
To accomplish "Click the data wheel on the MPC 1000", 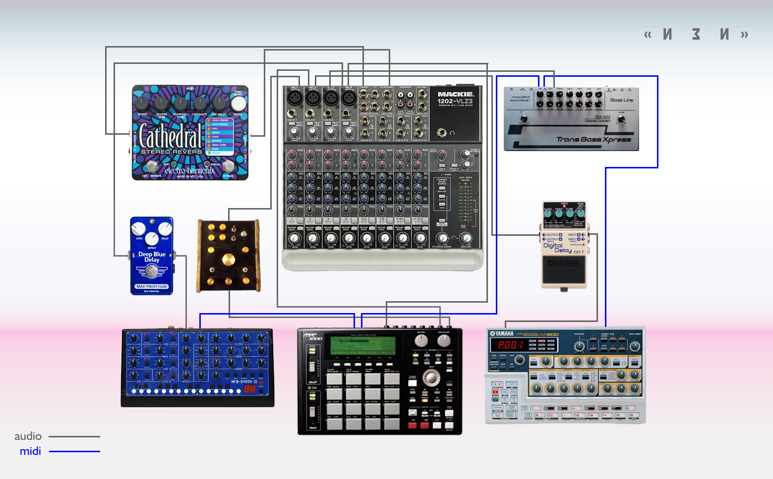I will [431, 377].
